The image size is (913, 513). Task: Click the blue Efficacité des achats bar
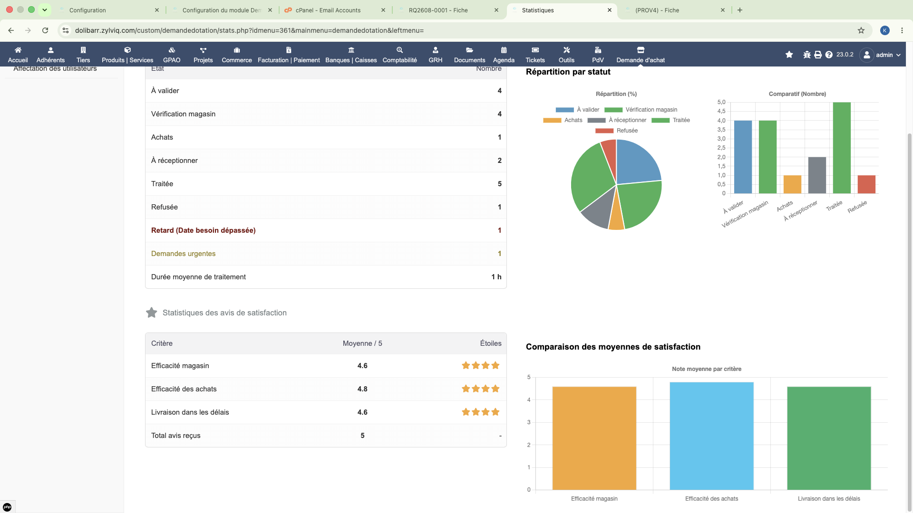pyautogui.click(x=711, y=436)
